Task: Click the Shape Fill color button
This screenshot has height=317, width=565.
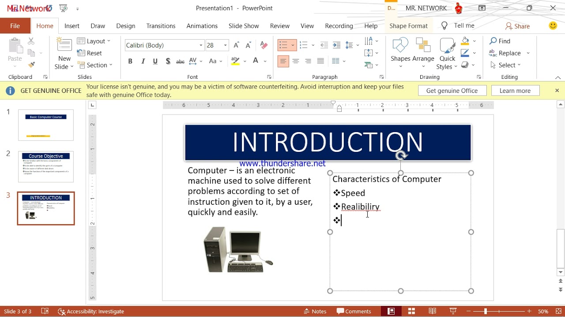Action: (465, 41)
